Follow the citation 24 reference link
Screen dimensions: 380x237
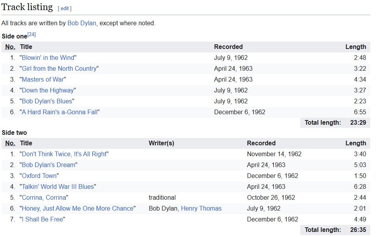pyautogui.click(x=32, y=35)
